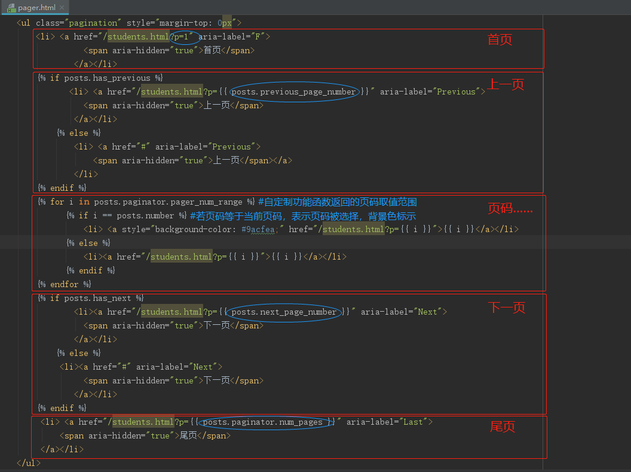The image size is (631, 472).
Task: Click the 首页 annotation text on the right
Action: click(x=500, y=39)
